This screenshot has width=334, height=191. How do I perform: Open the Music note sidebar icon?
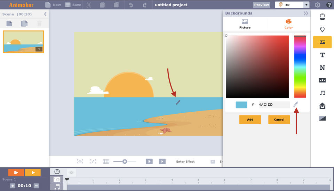tap(322, 93)
